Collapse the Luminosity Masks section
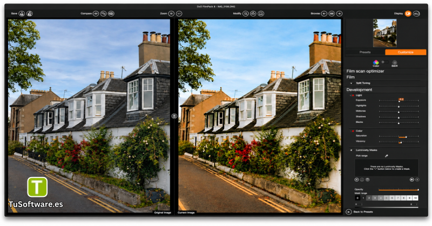 tap(352, 150)
